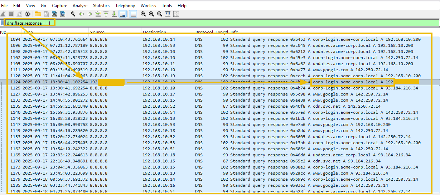Select packet 1098 row
Viewport: 440px width, 195px height.
pos(220,52)
